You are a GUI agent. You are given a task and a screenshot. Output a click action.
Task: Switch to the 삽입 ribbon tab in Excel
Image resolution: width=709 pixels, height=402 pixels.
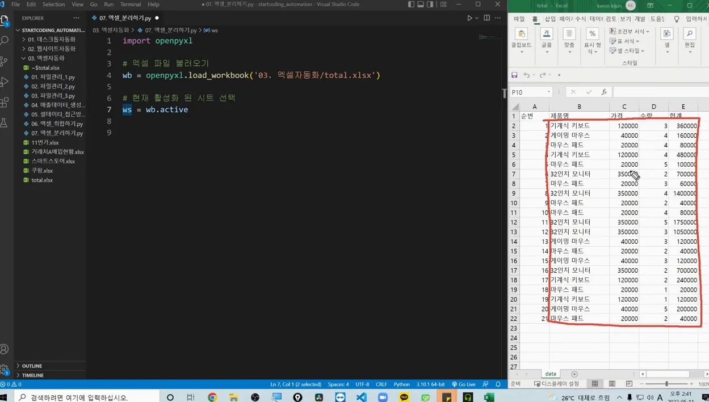[550, 19]
